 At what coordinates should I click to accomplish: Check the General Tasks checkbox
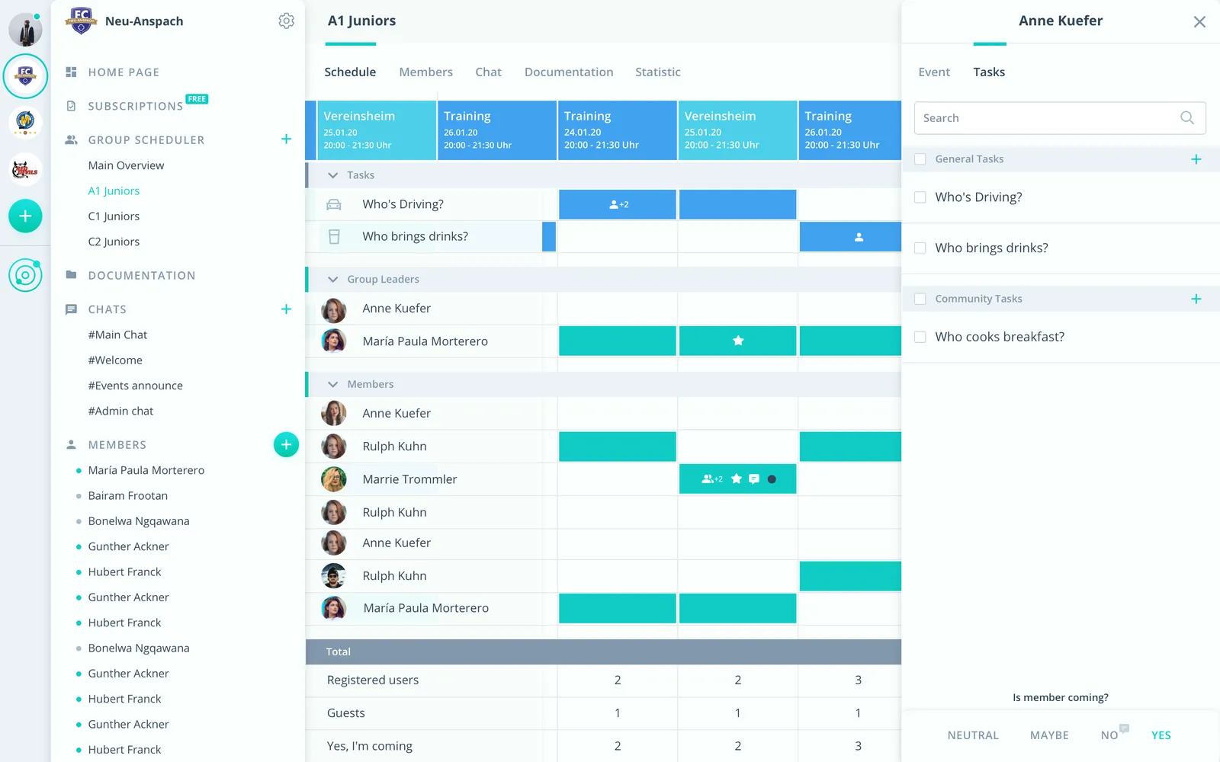pos(920,159)
